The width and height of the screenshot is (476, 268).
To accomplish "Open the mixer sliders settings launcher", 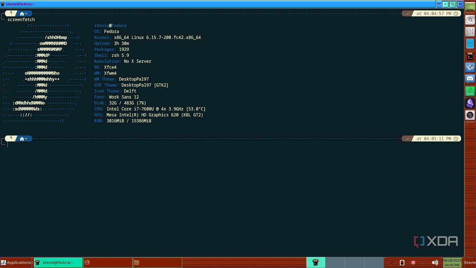I will coord(470,32).
